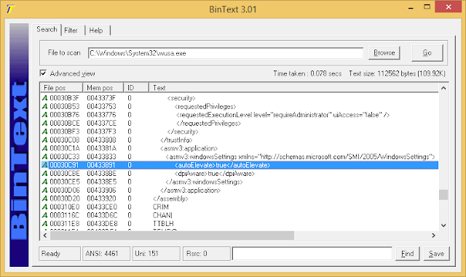Click the Find button

(x=408, y=254)
